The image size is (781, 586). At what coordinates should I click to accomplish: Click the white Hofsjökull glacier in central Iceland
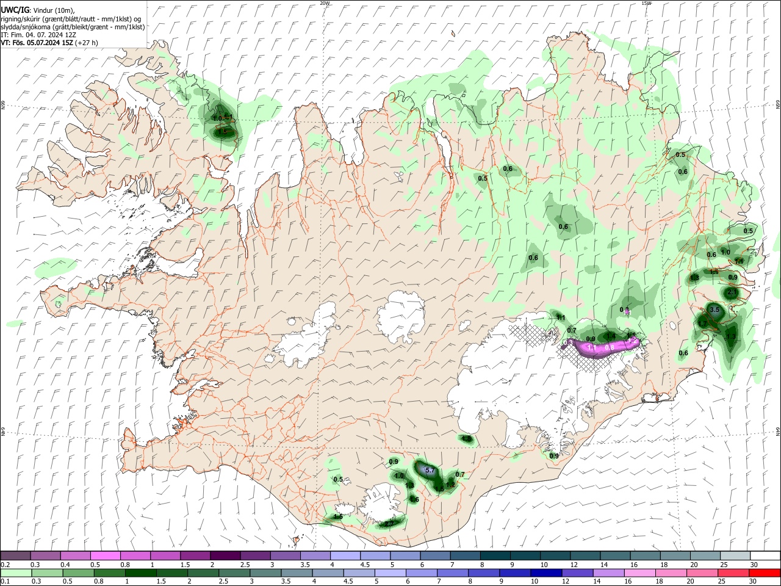point(401,316)
